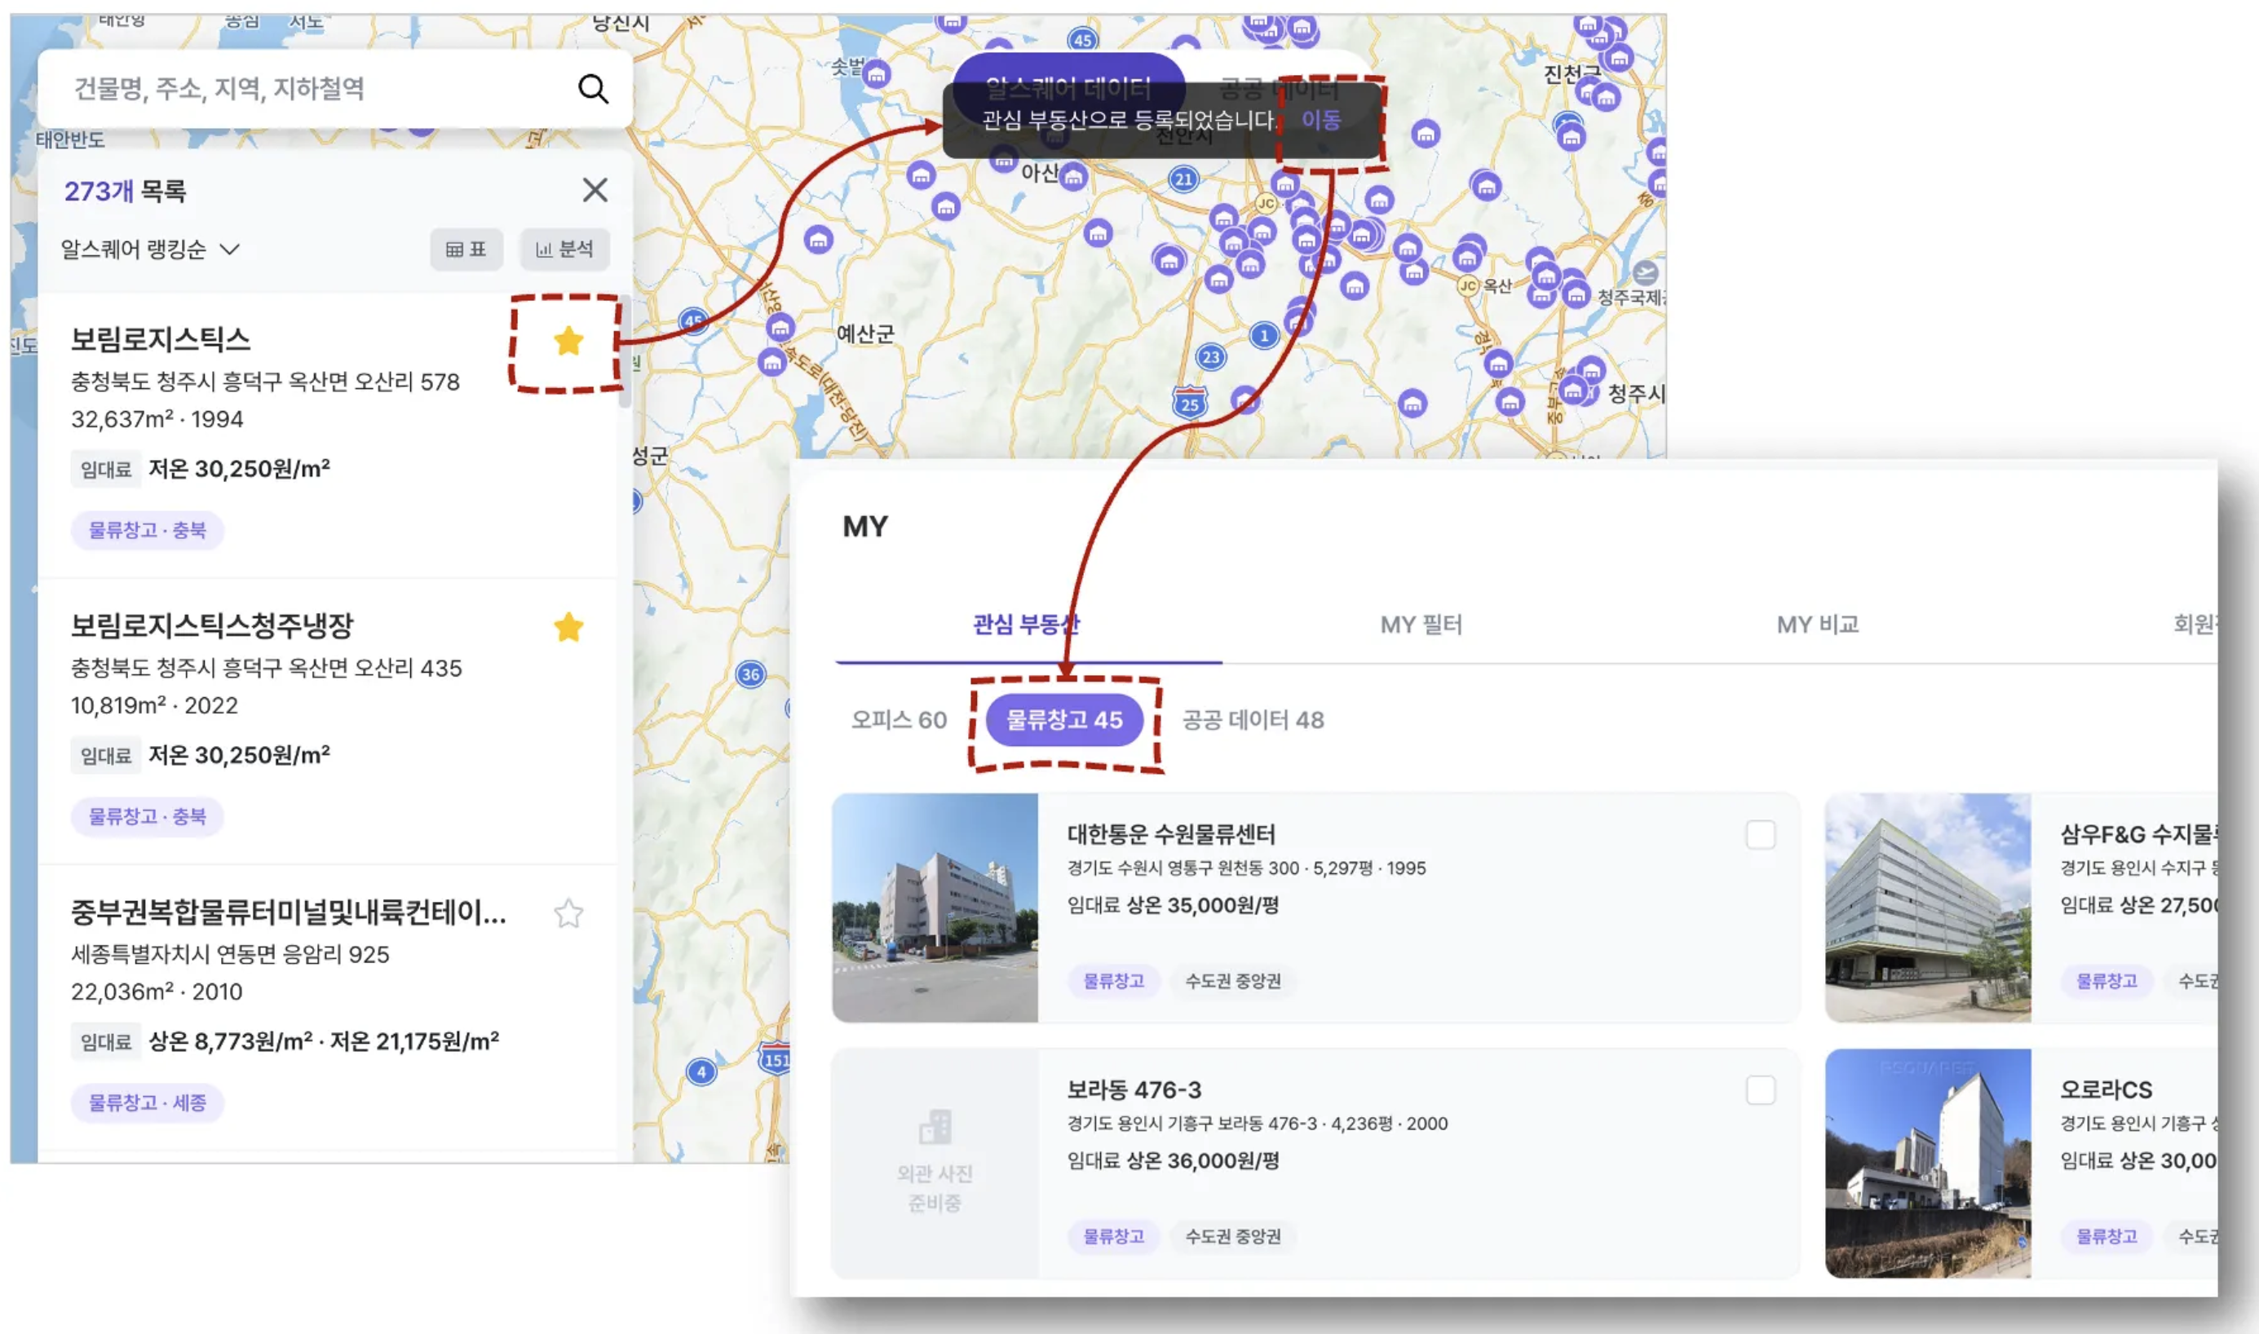
Task: Click the warehouse map marker near 예산군
Action: [780, 328]
